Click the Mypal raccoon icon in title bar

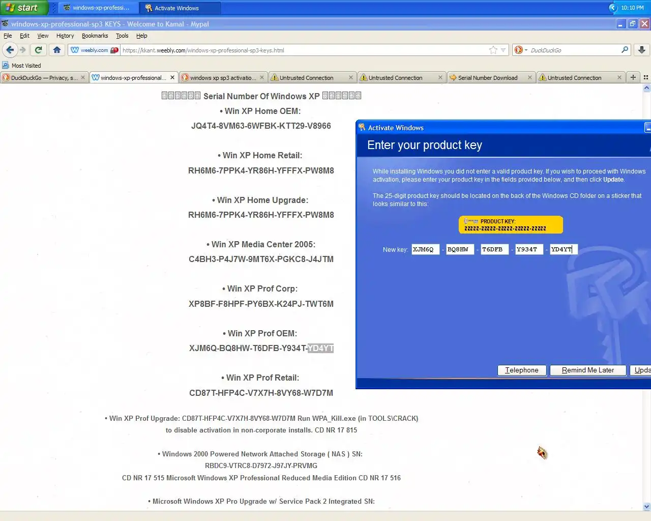[x=5, y=23]
